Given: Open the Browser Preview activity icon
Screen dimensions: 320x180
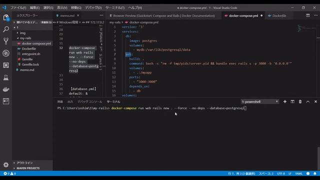Looking at the screenshot, I should [6, 101].
